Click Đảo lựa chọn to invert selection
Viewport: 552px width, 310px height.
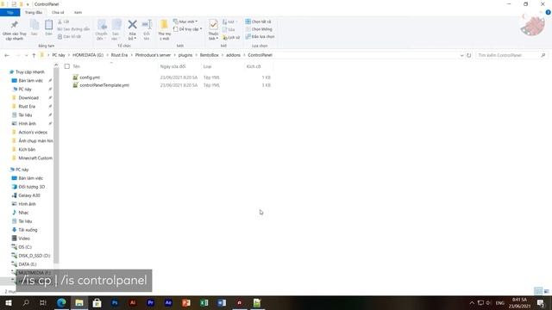(260, 36)
